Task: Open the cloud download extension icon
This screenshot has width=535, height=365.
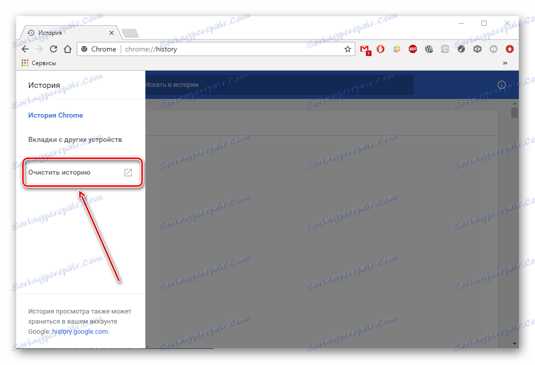Action: 493,49
